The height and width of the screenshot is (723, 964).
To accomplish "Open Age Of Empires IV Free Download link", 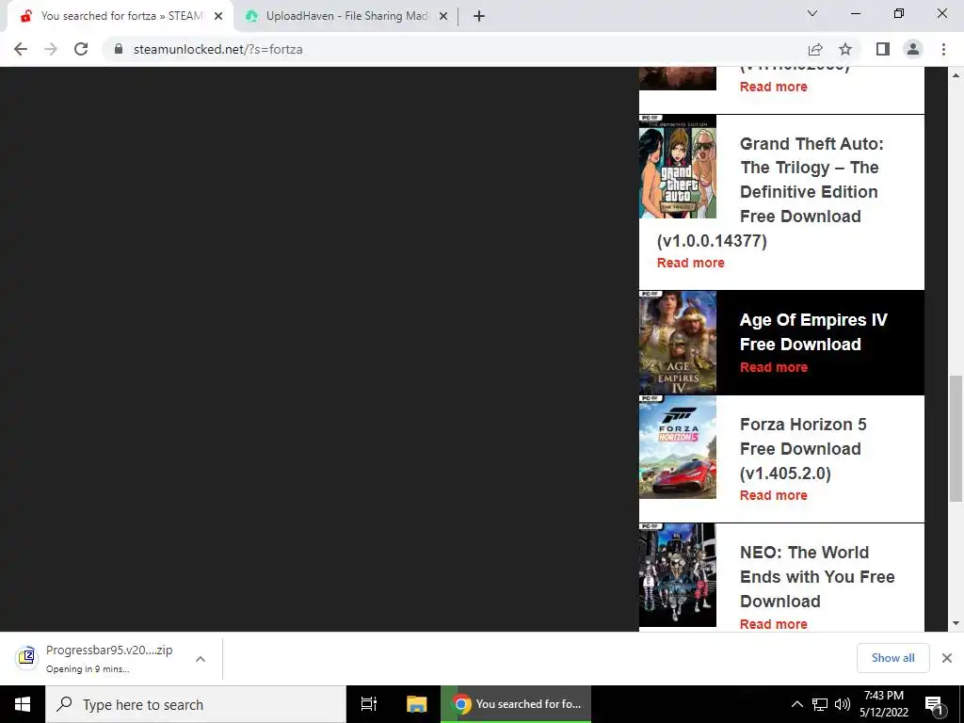I will tap(813, 332).
